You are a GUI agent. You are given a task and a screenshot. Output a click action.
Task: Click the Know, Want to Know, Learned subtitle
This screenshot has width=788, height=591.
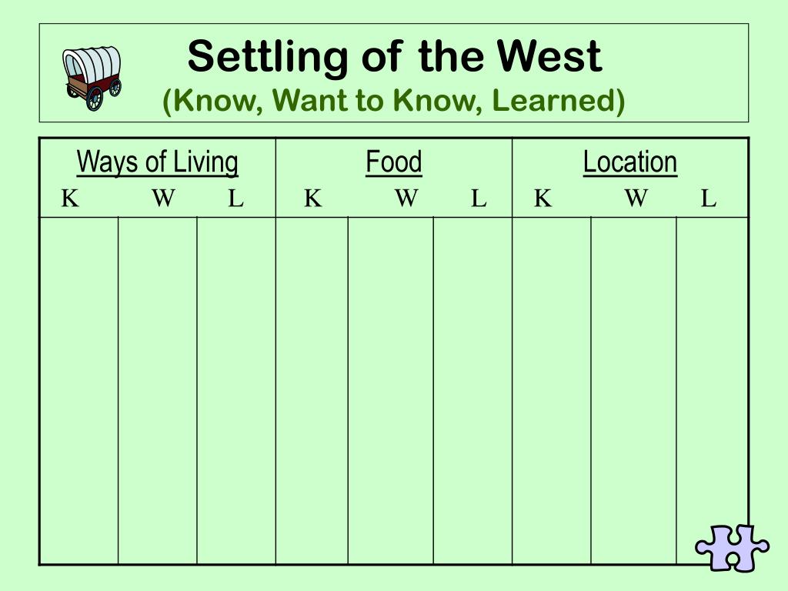[x=393, y=101]
